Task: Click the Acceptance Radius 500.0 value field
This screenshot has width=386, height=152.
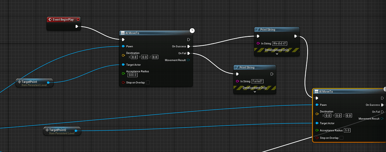Action: click(132, 75)
